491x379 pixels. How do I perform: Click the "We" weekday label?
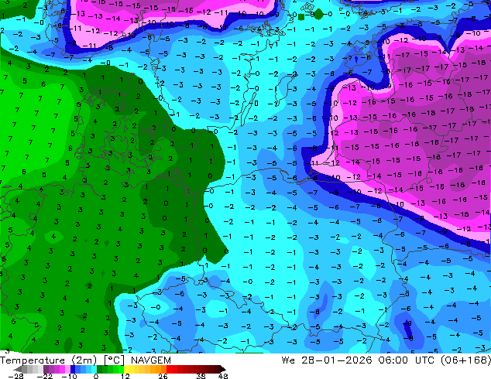pos(288,360)
